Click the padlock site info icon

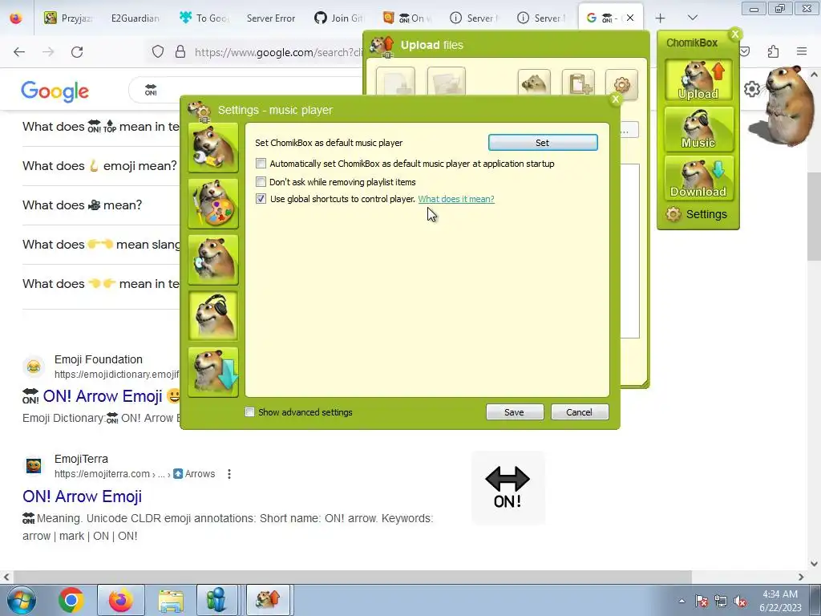180,52
